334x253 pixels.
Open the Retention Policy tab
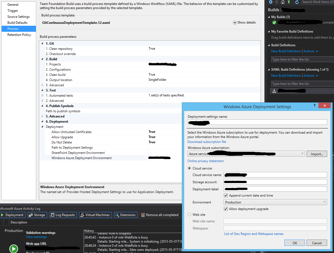click(19, 35)
